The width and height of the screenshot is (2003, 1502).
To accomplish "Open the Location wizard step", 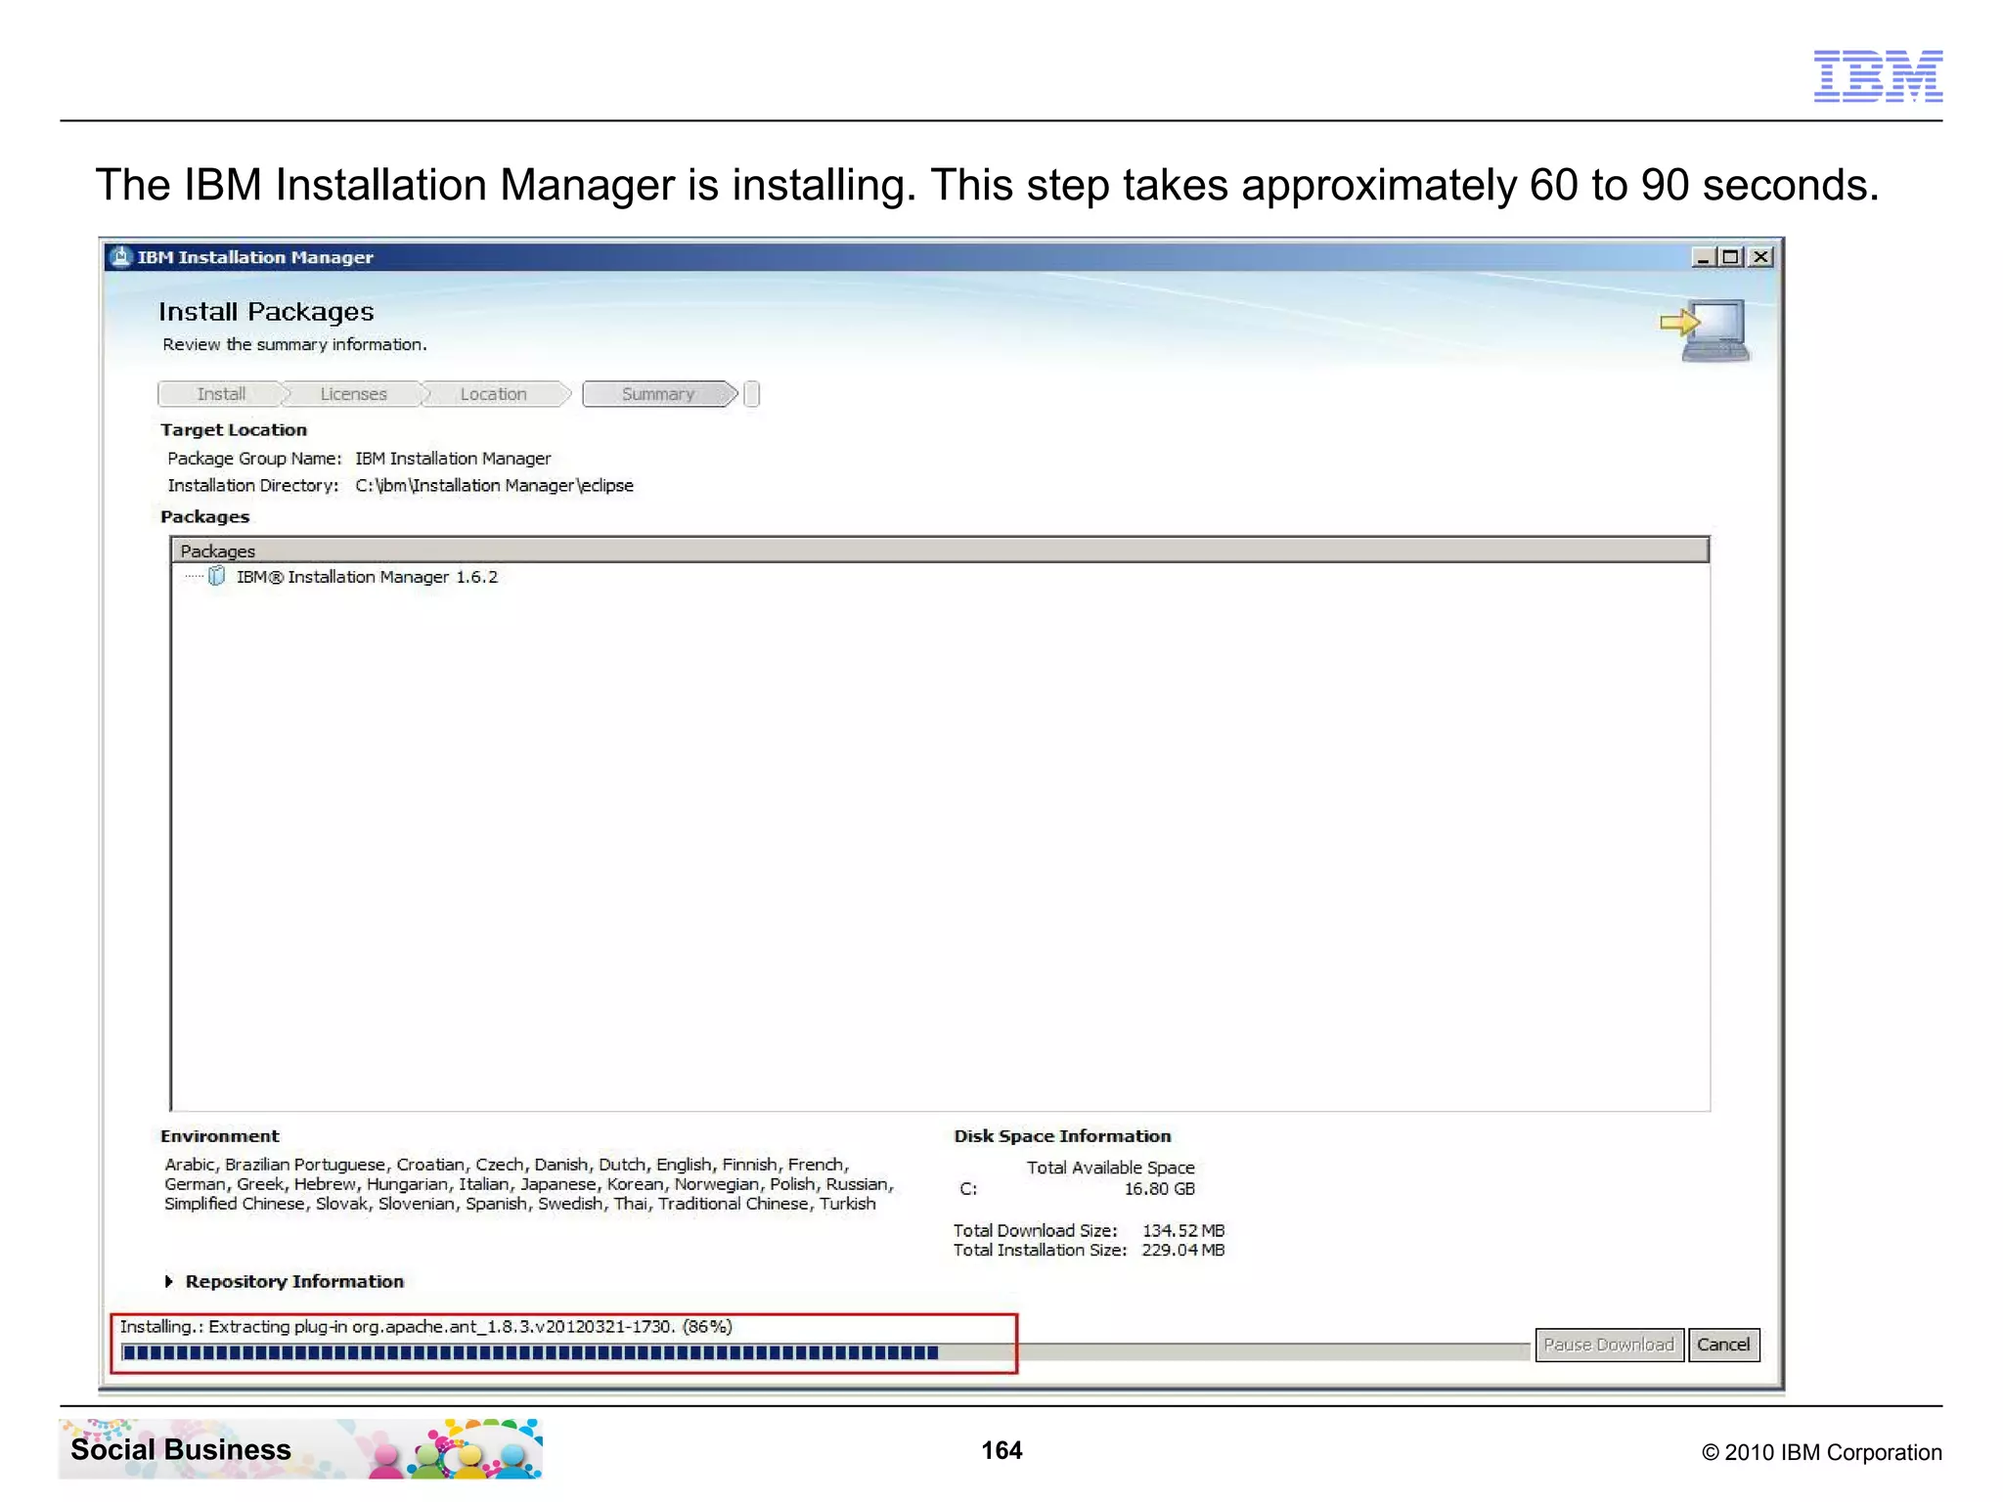I will coord(493,394).
